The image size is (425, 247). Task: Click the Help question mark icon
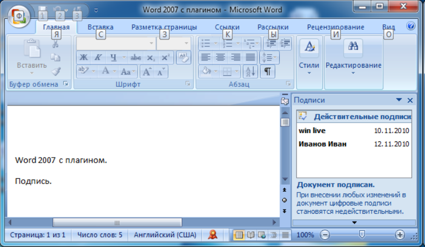tap(411, 26)
